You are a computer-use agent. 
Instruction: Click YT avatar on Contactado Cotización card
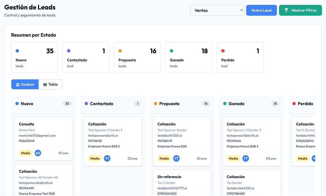tap(107, 158)
